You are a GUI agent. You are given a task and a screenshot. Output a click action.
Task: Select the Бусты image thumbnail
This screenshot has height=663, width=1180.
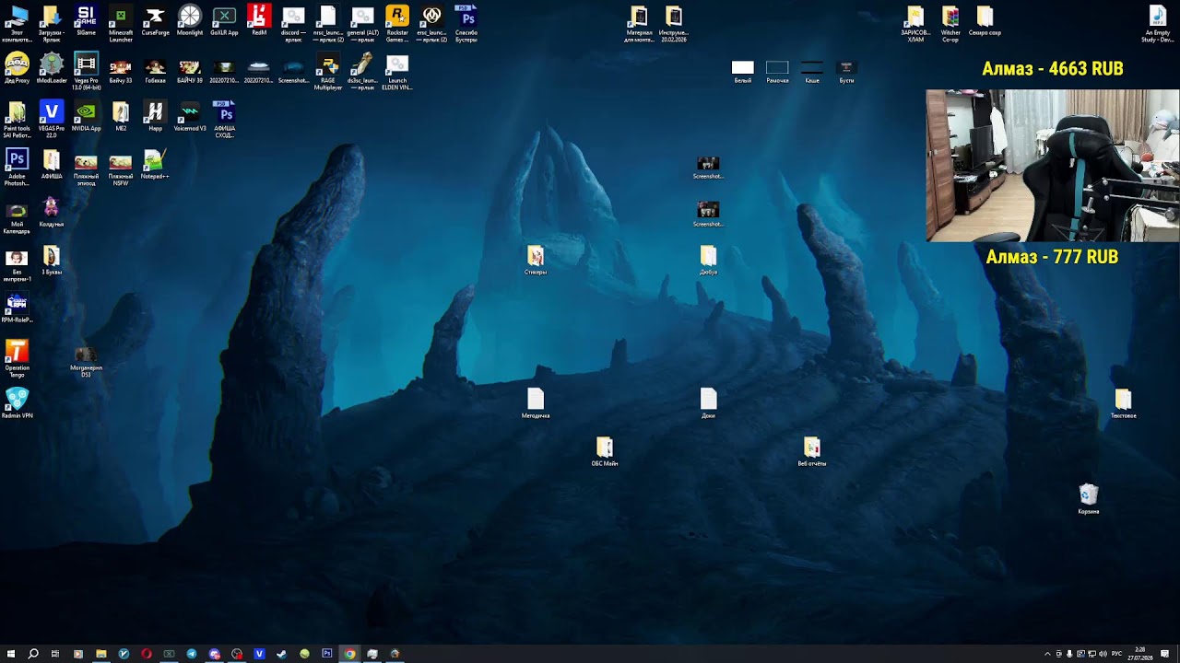(x=846, y=73)
